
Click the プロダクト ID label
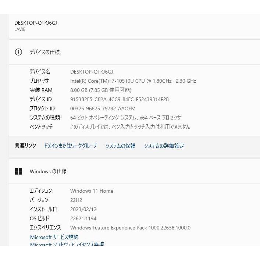click(x=42, y=108)
